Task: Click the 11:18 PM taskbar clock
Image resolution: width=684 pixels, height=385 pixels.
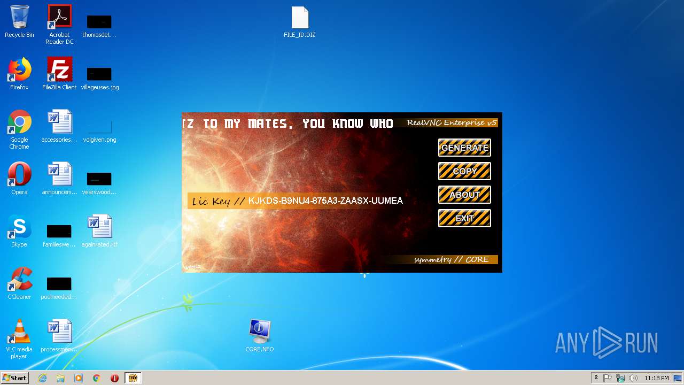Action: pos(656,378)
